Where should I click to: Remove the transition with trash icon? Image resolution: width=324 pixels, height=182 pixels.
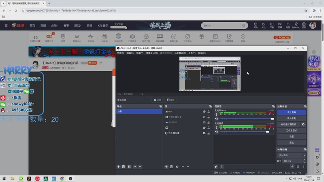[x=298, y=166]
